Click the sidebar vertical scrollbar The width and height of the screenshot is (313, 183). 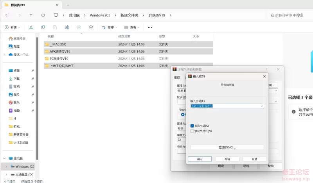[x=37, y=99]
